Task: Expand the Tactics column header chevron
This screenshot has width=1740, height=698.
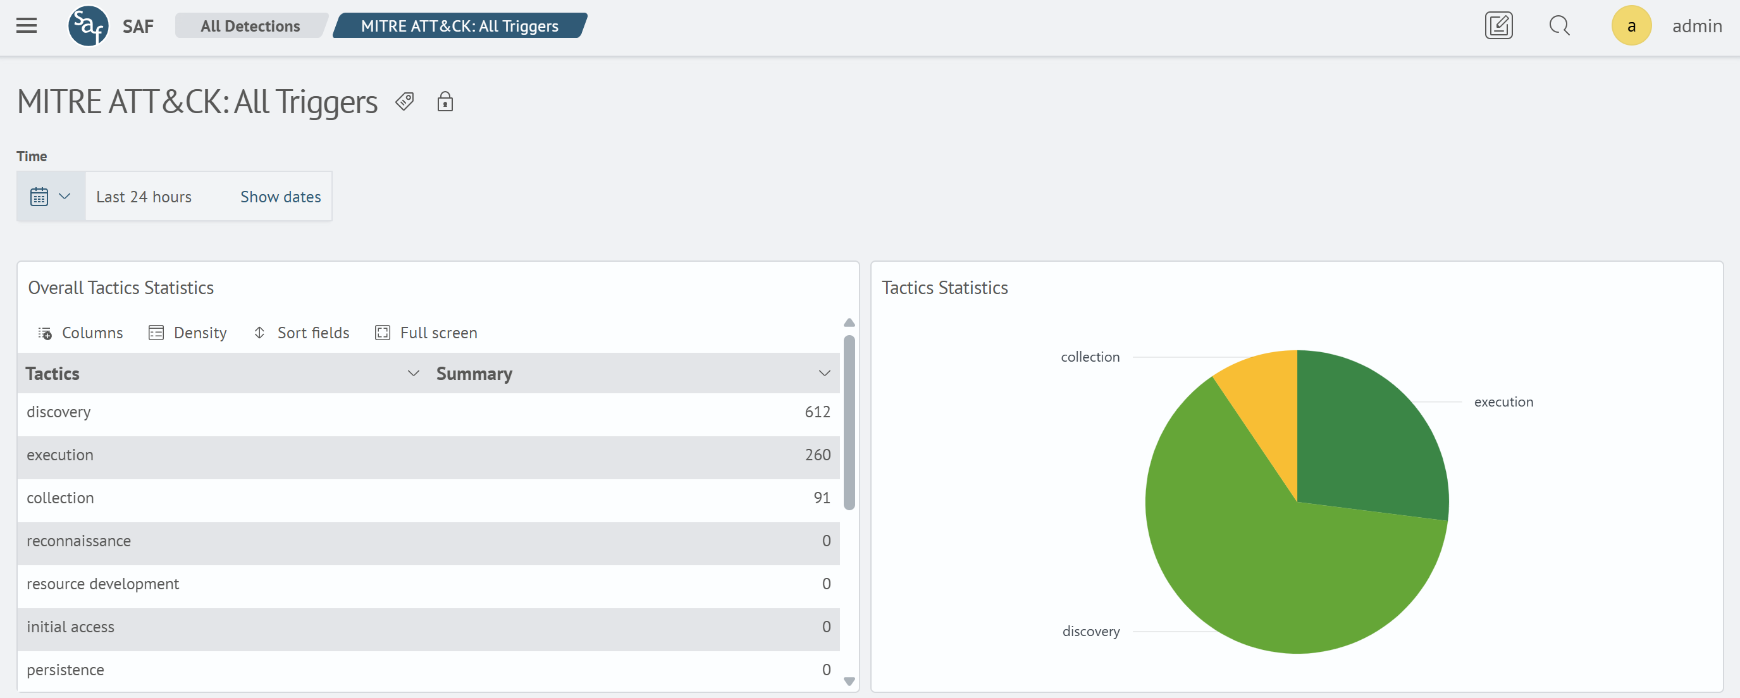Action: pos(414,373)
